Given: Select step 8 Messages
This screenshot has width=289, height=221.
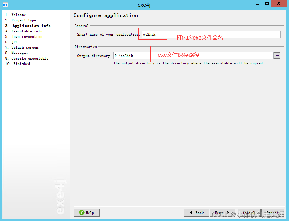Looking at the screenshot, I should tap(17, 53).
